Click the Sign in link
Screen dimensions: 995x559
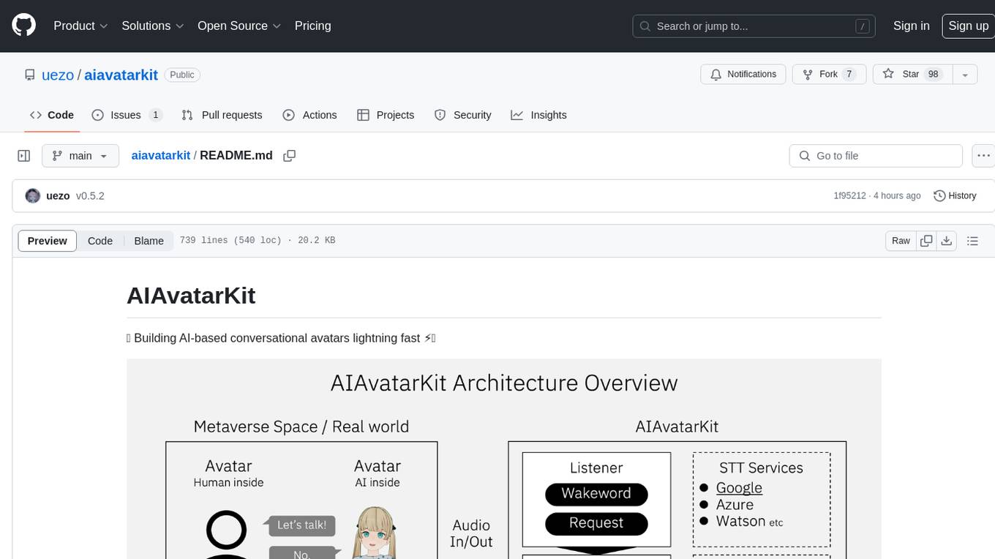pyautogui.click(x=911, y=26)
